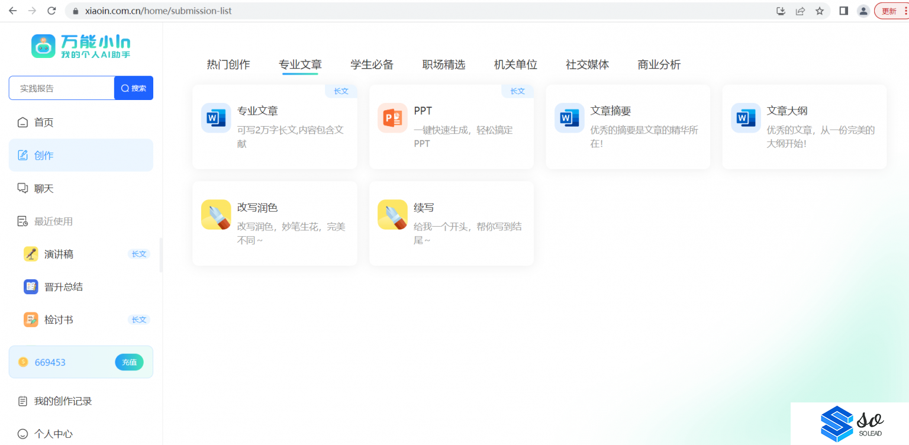This screenshot has height=445, width=909.
Task: Click the 晋升总结 recent item text
Action: point(63,287)
